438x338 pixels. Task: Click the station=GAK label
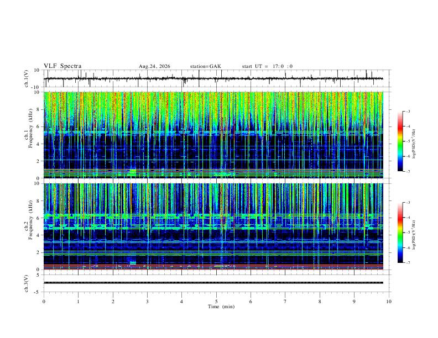[205, 66]
